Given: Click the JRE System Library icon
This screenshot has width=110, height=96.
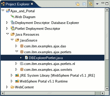Looking at the screenshot, I should pyautogui.click(x=17, y=75).
